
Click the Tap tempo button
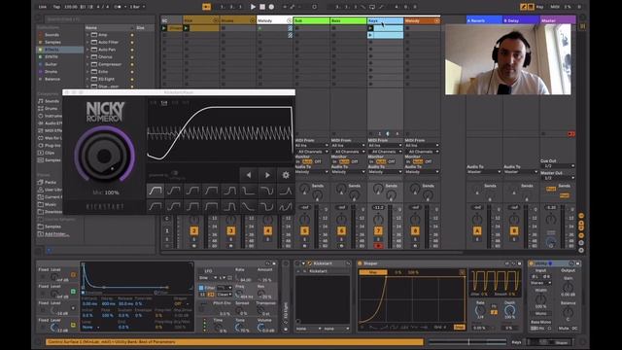click(56, 7)
